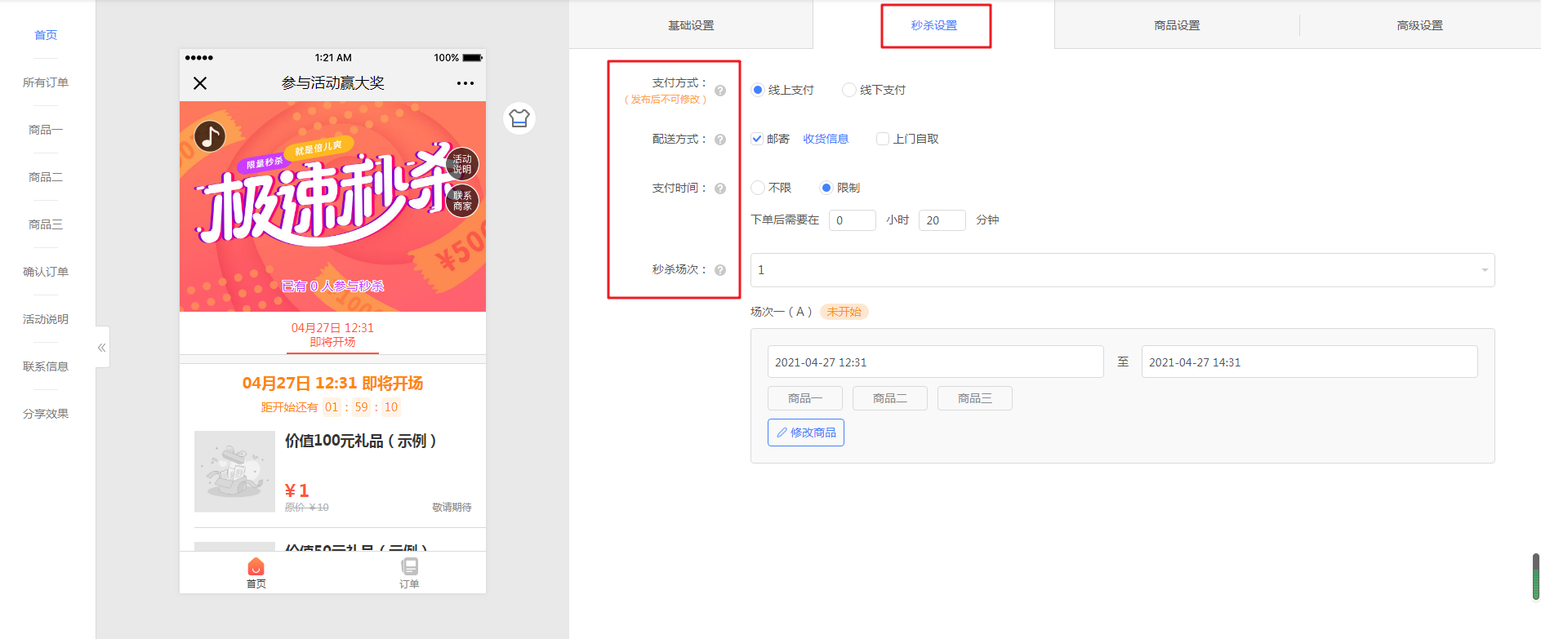Open 确认订单 in left sidebar
Viewport: 1541px width, 639px height.
coord(46,272)
